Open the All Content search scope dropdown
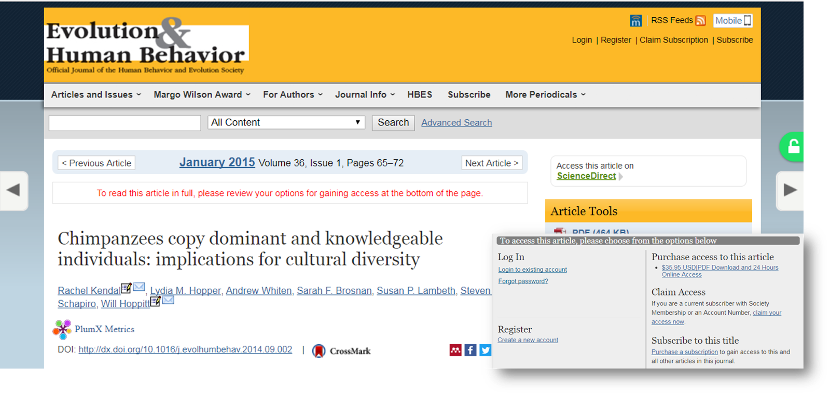The image size is (830, 395). click(x=286, y=122)
